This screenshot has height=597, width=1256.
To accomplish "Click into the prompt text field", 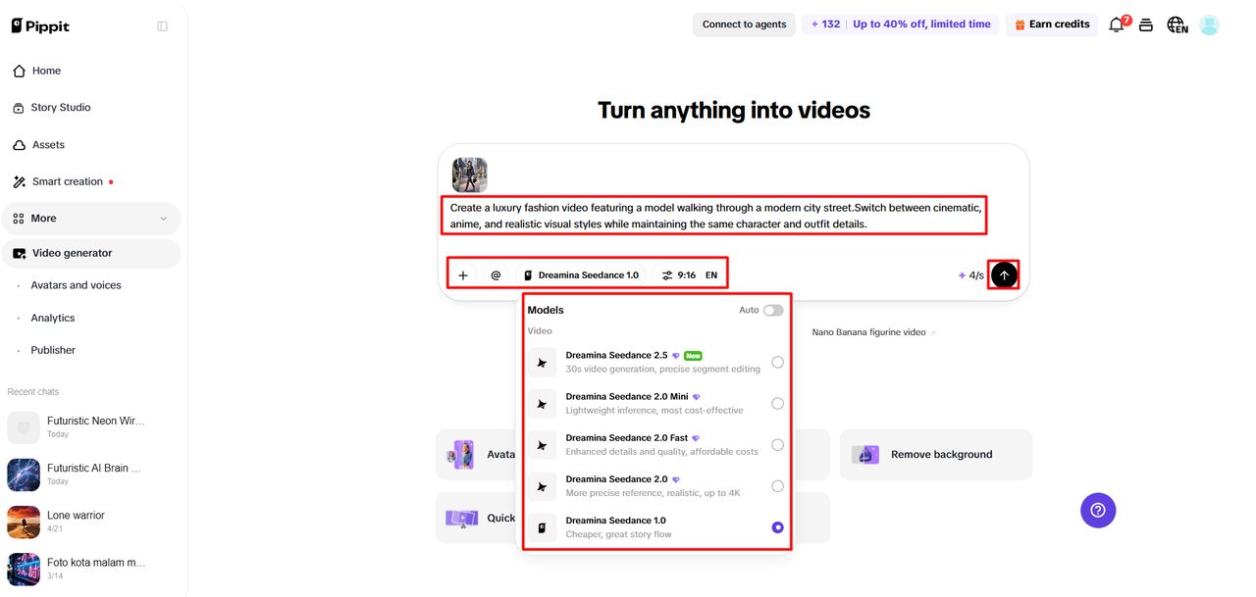I will click(x=716, y=216).
